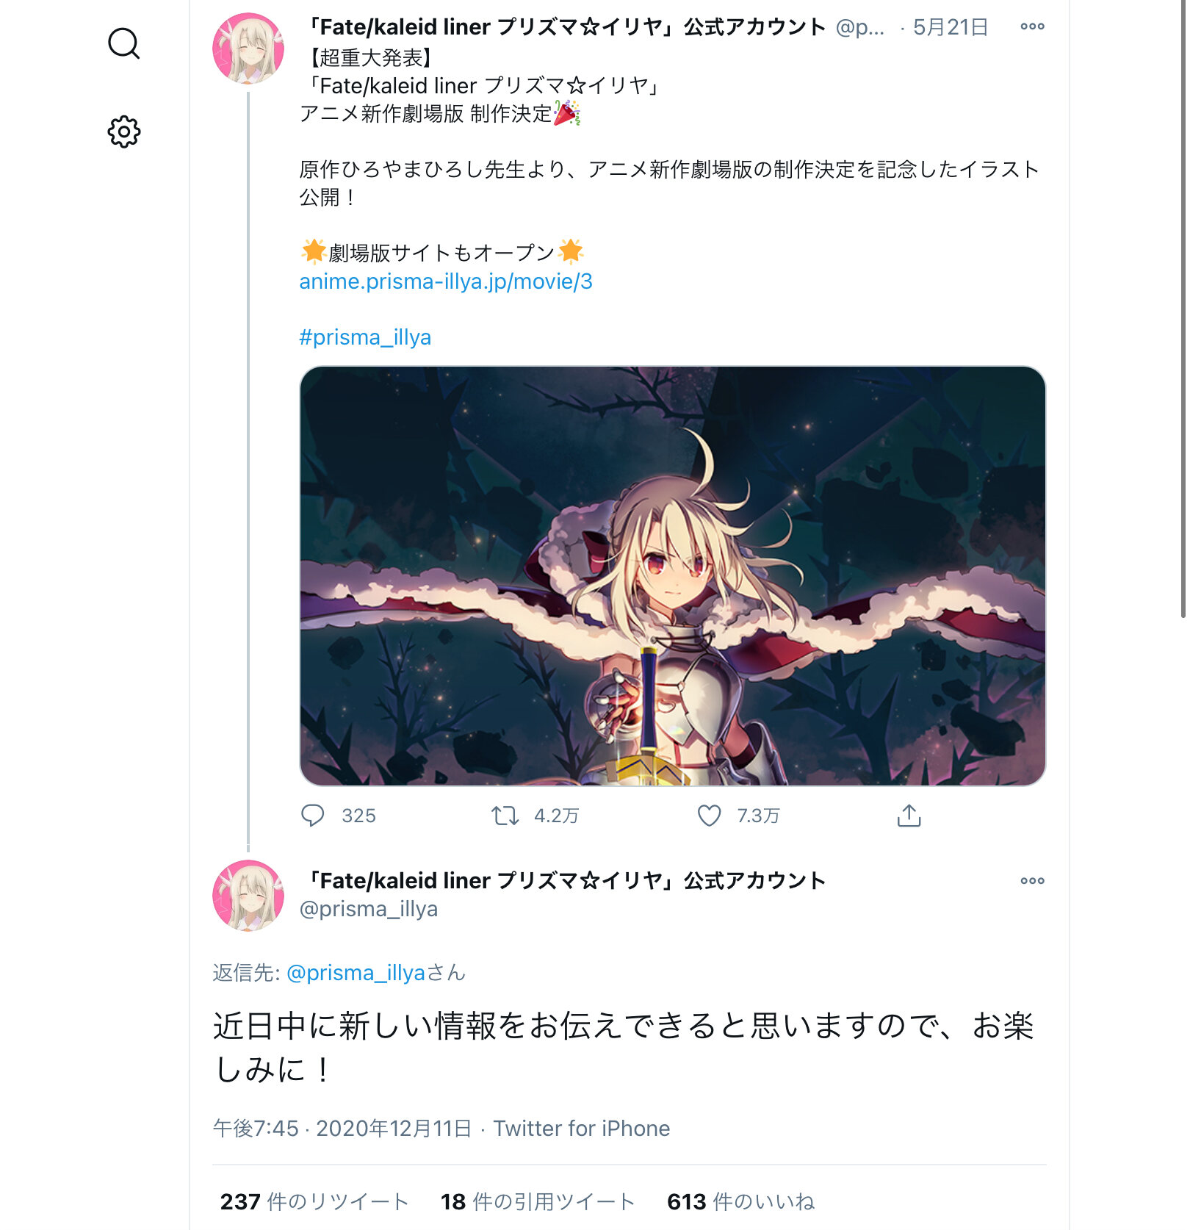View the 613 件のいいね list
The width and height of the screenshot is (1190, 1230).
740,1202
